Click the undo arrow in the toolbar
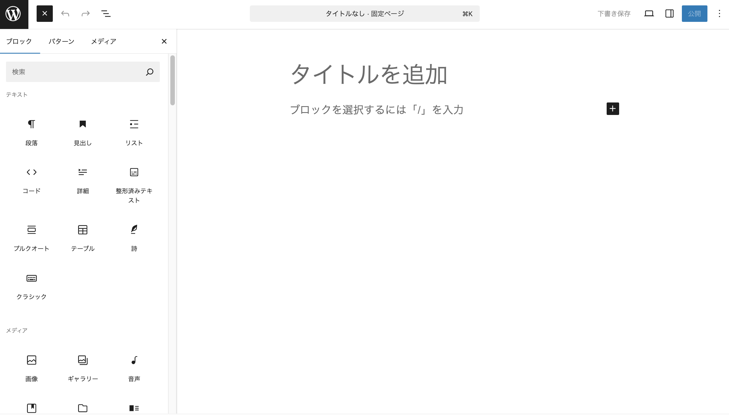This screenshot has width=729, height=415. [65, 13]
